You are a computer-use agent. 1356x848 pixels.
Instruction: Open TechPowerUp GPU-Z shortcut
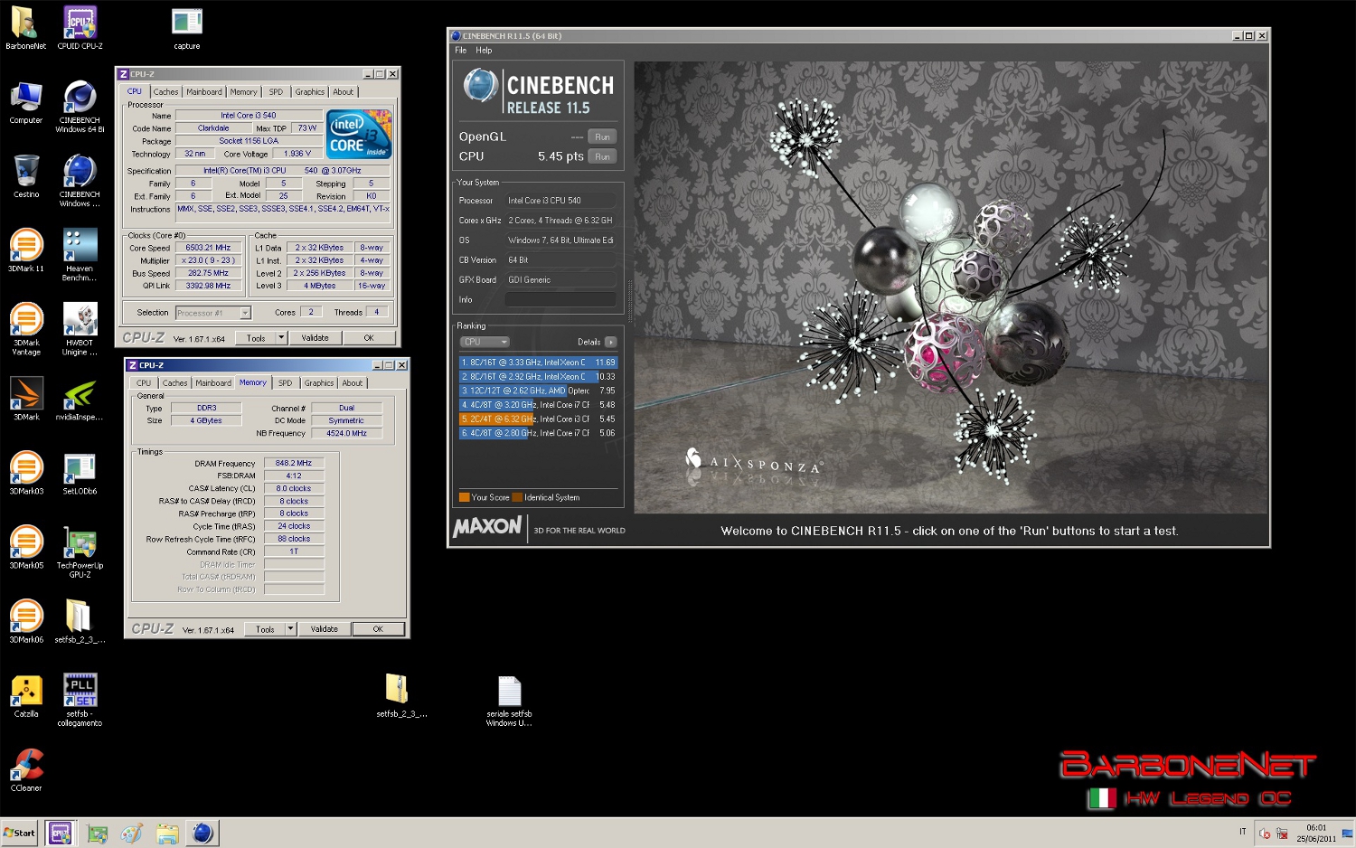80,551
